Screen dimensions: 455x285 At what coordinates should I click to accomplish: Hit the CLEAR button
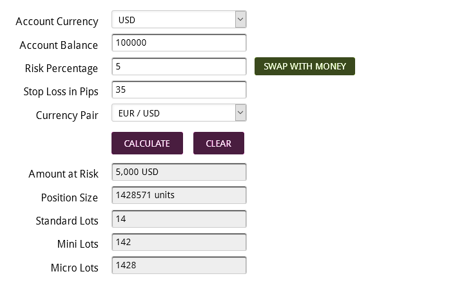click(218, 143)
